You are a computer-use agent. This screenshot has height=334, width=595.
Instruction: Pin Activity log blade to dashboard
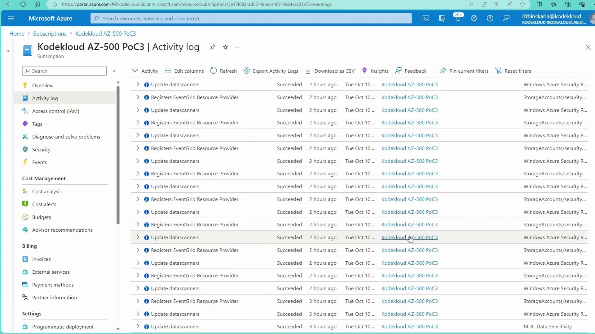tap(212, 47)
